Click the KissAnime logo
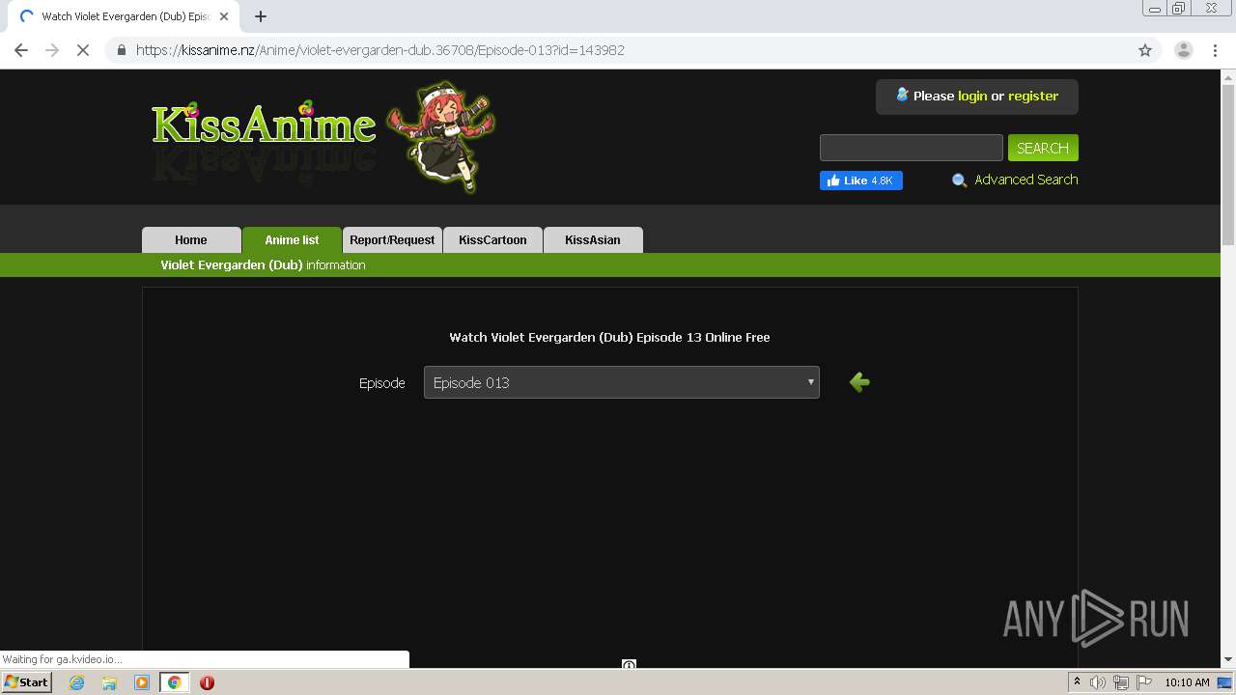This screenshot has height=695, width=1236. pos(264,125)
